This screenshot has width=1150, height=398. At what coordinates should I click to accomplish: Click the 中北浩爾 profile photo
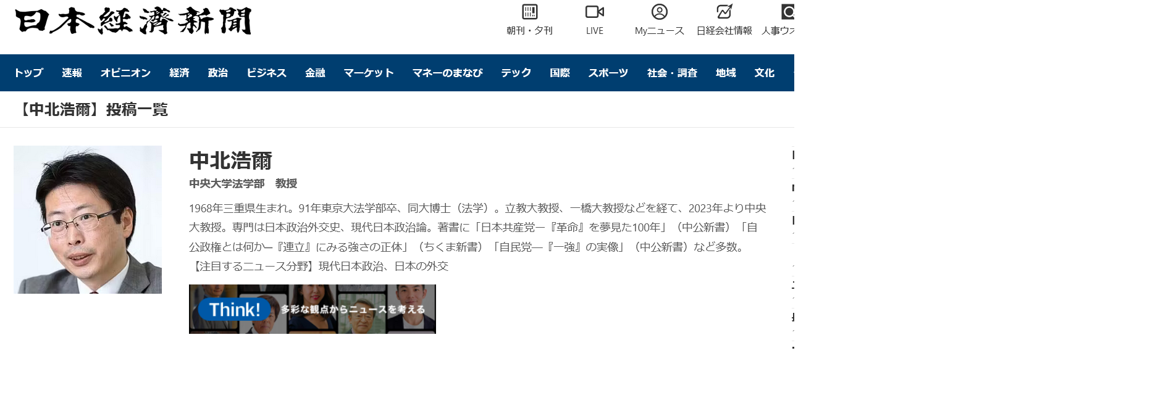tap(88, 220)
